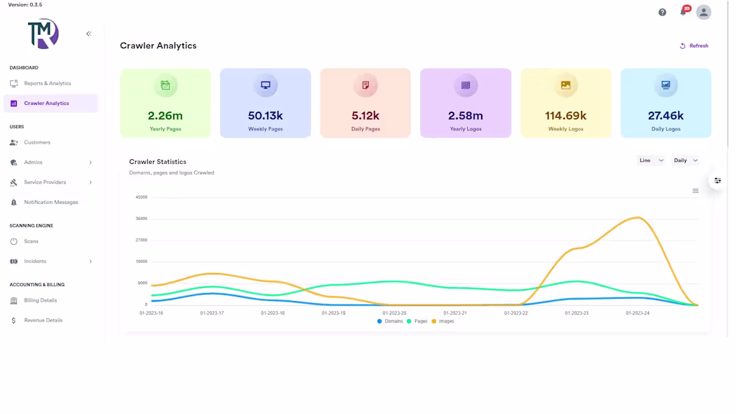Click the Daily Logos picture icon

coord(666,86)
